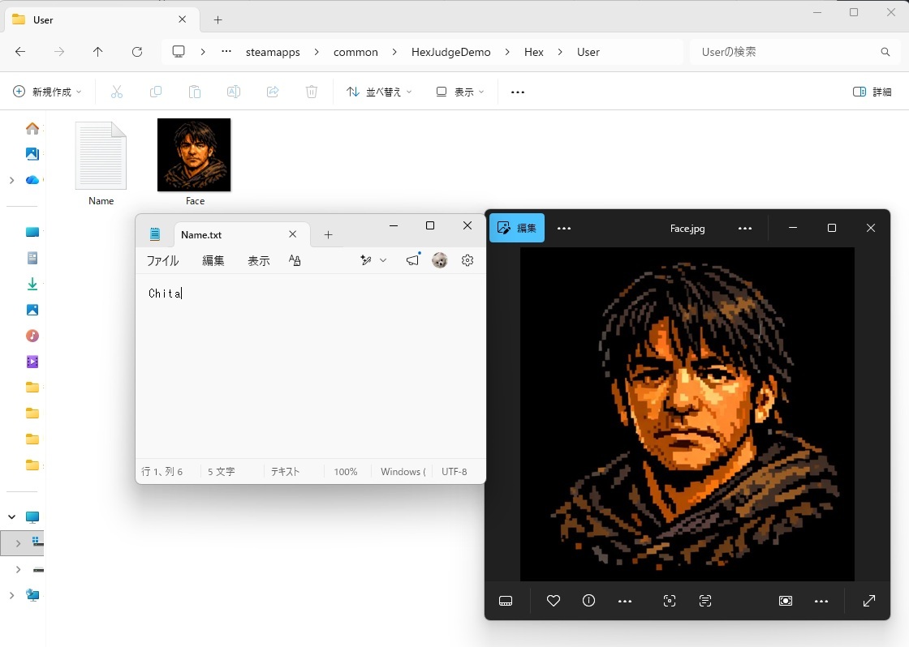Open Notepad text formatting icon

[x=295, y=260]
